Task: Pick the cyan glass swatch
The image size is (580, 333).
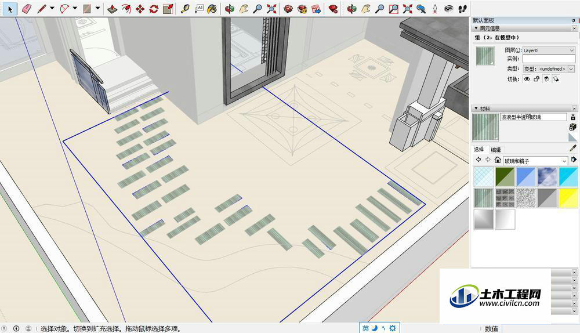Action: (568, 177)
